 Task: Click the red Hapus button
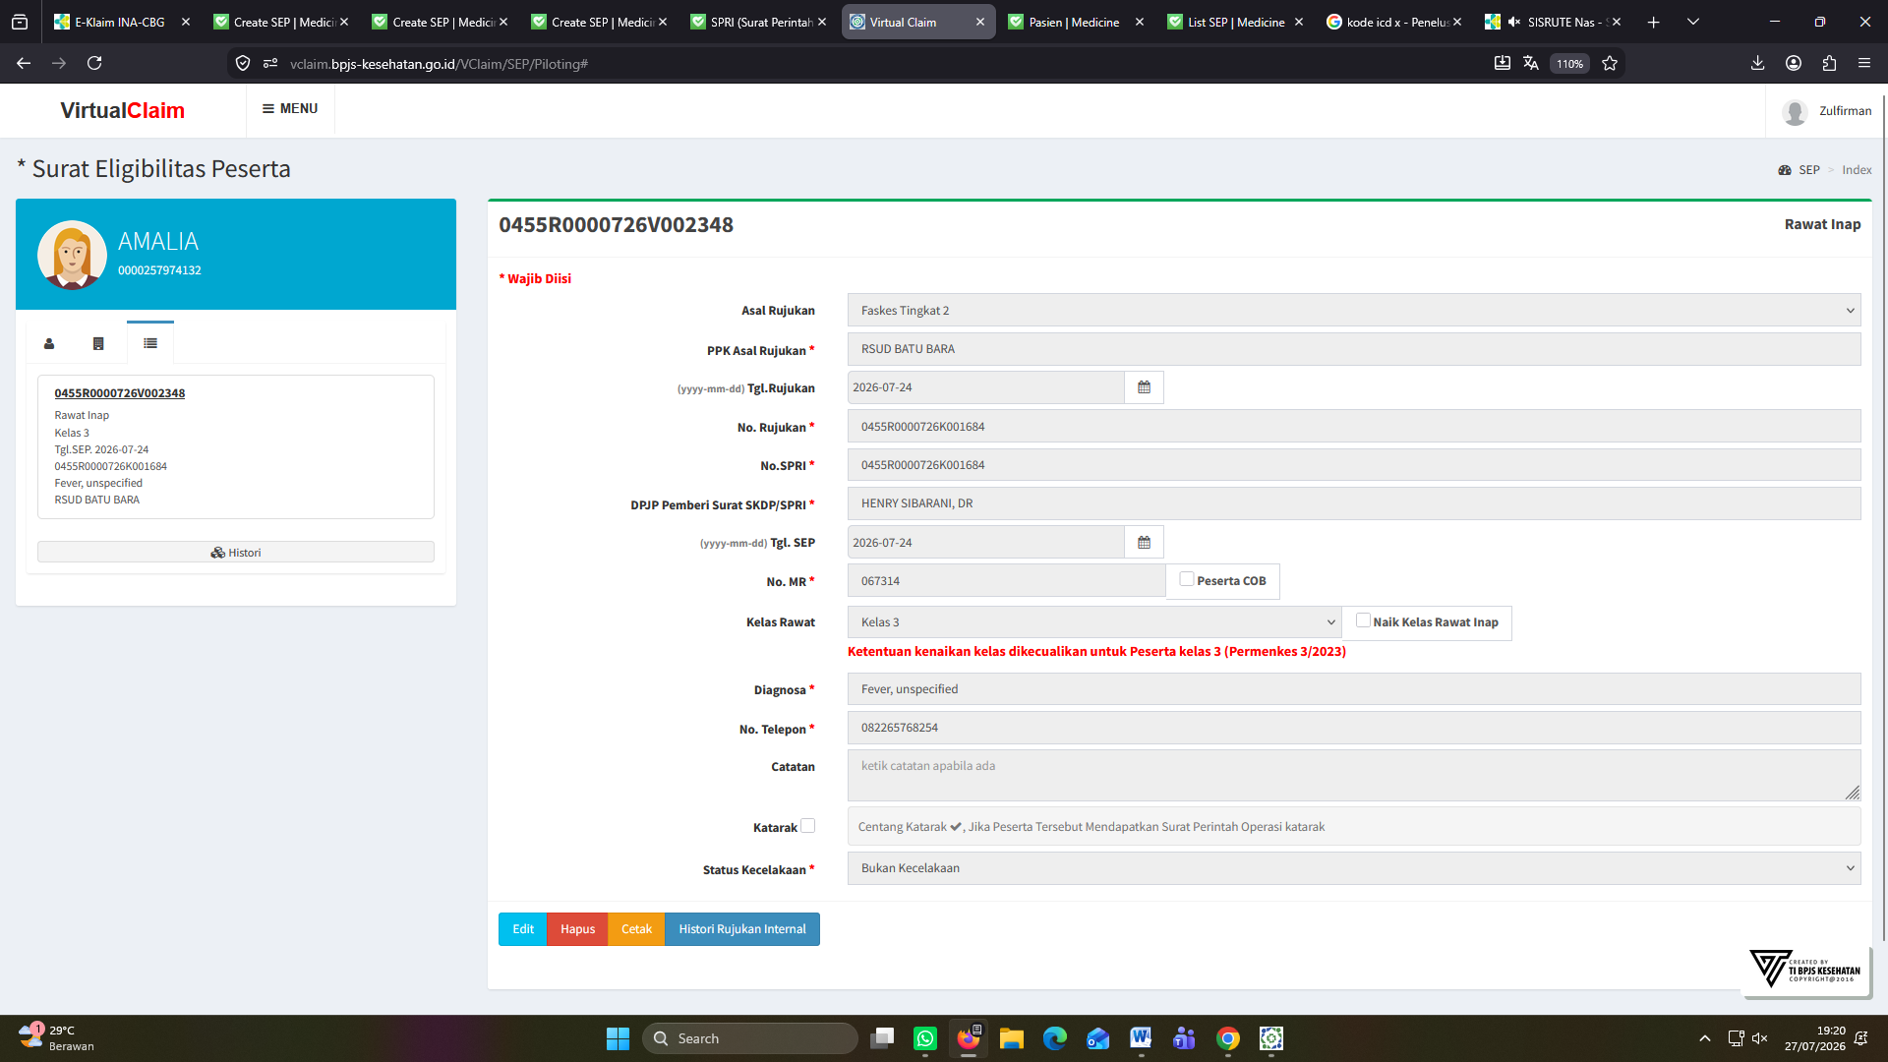(x=577, y=929)
